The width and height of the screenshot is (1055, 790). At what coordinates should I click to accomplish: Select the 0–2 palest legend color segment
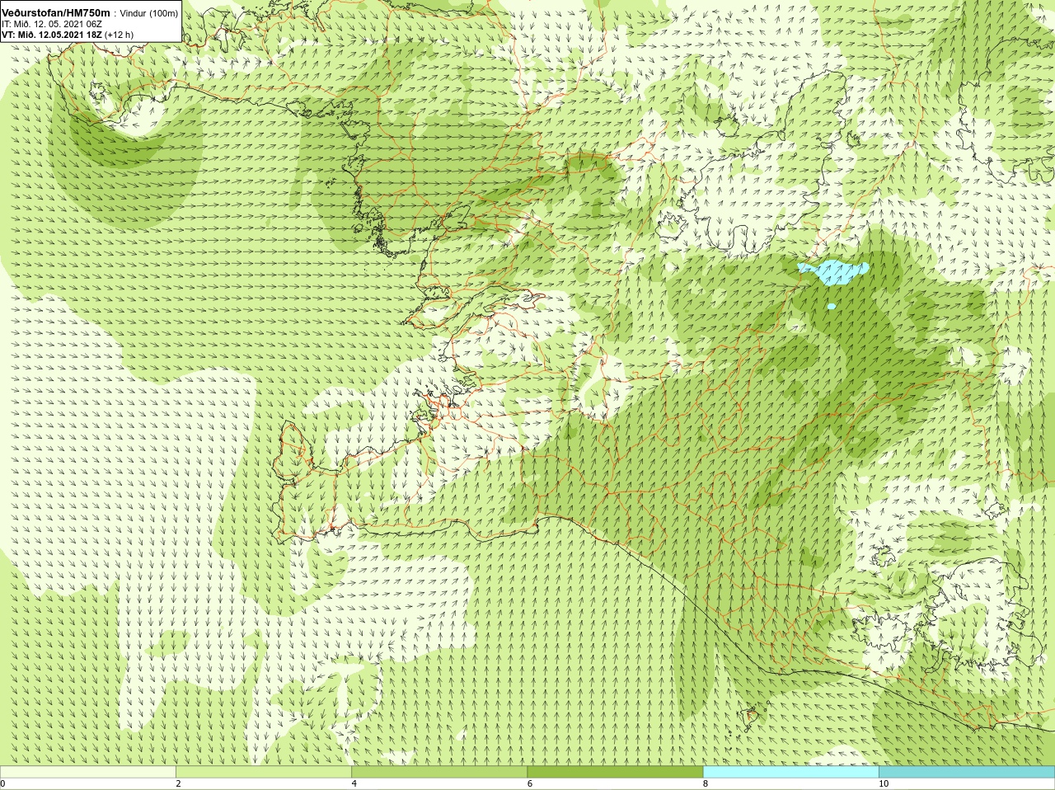coord(88,772)
